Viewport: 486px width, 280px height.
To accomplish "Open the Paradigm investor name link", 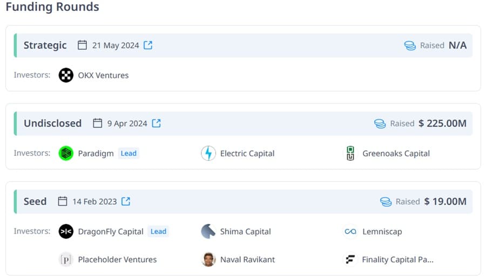I will 96,153.
